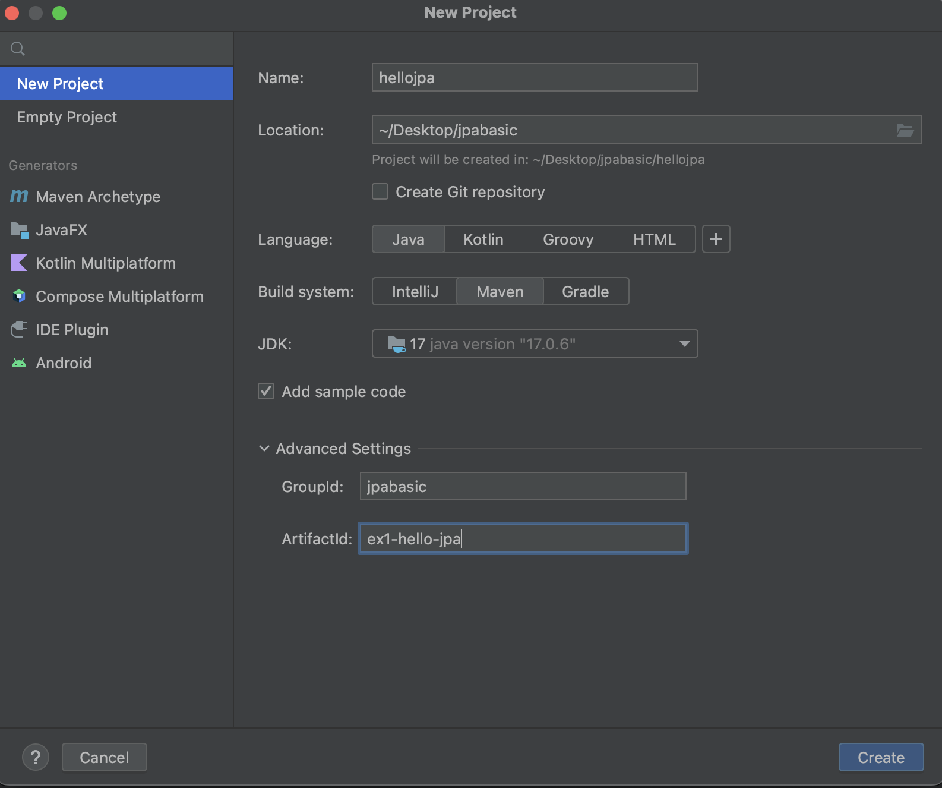
Task: Select Kotlin as the language
Action: coord(483,239)
